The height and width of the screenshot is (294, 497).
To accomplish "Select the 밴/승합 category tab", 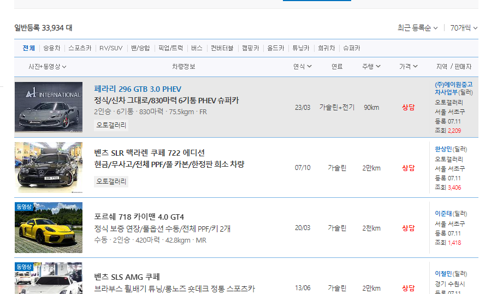I will click(140, 48).
